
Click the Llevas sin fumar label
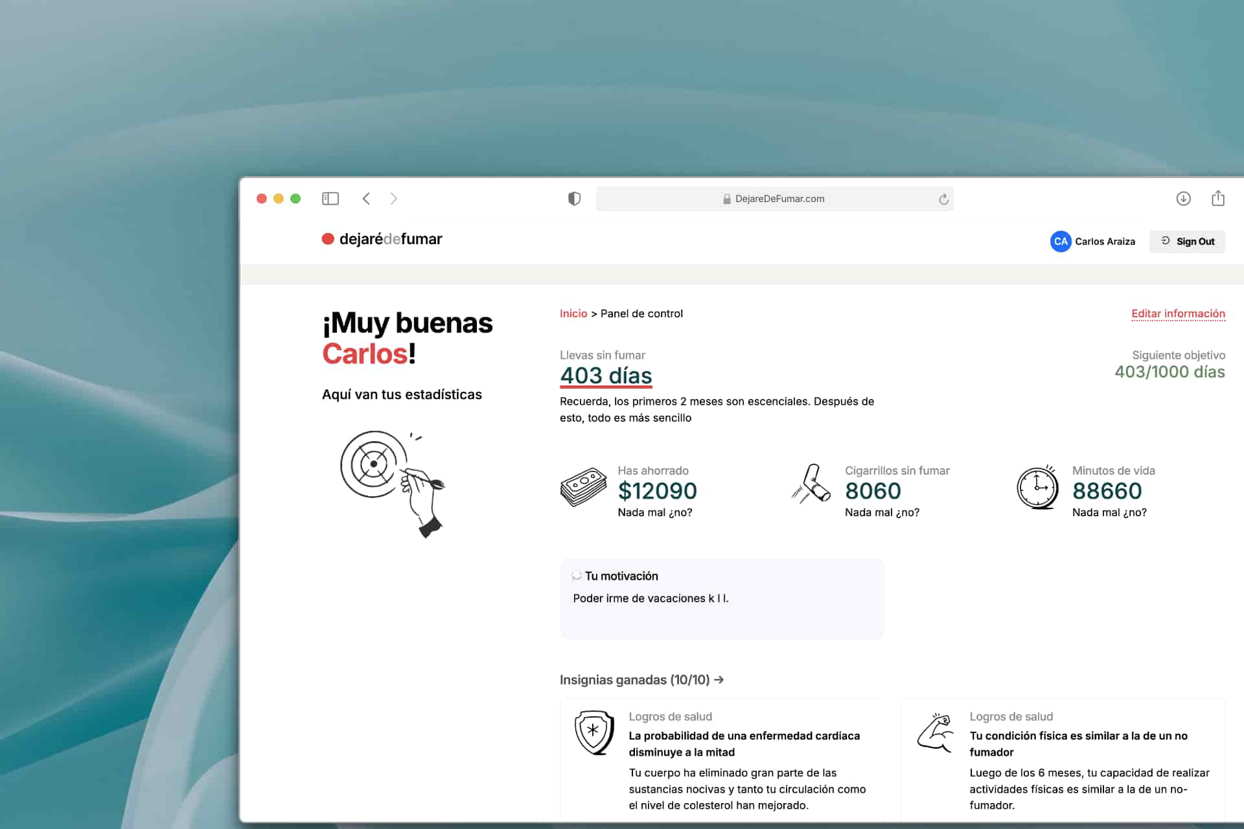pos(603,355)
